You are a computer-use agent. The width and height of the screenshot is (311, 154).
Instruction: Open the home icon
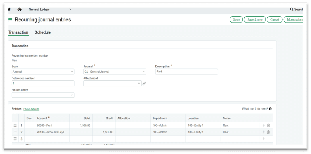pyautogui.click(x=20, y=10)
